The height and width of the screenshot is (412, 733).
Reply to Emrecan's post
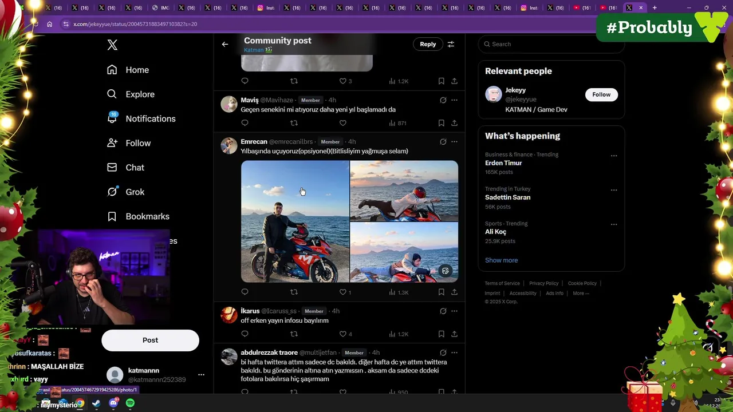[x=245, y=292]
